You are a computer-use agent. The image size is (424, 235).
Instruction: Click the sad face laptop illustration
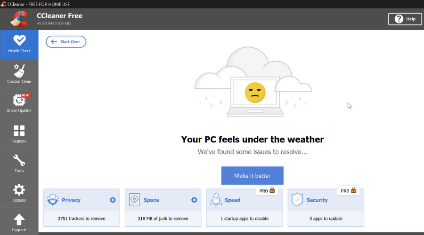click(x=253, y=82)
